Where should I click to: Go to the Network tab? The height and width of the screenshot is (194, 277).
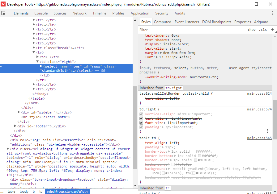click(x=79, y=13)
